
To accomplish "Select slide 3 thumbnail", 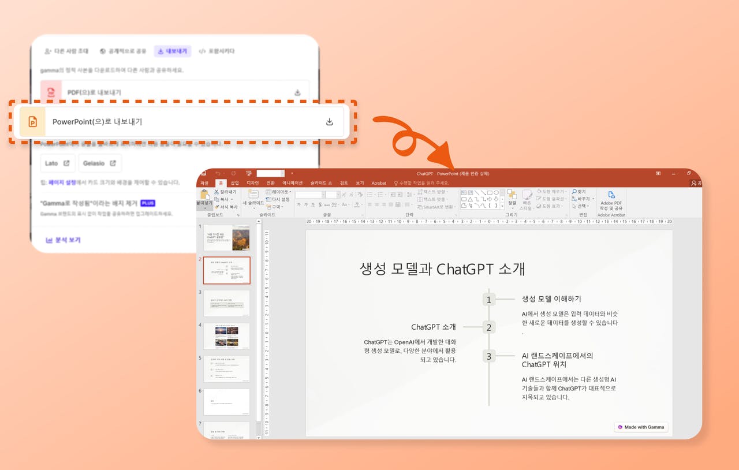I will [x=226, y=303].
